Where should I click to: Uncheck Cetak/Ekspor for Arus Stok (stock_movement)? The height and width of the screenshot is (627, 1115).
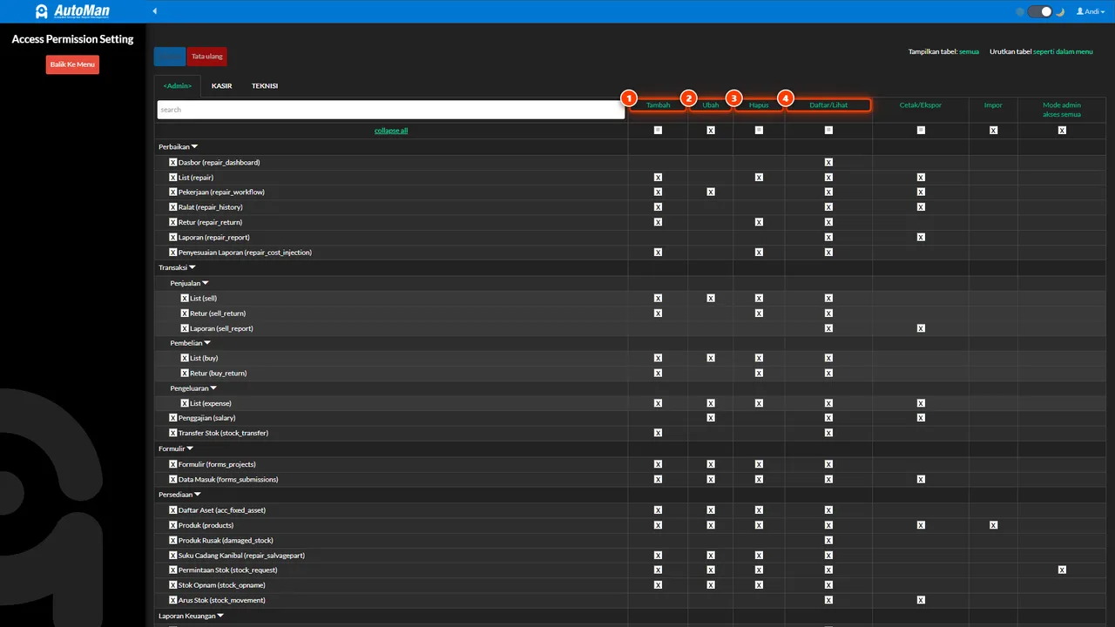tap(921, 600)
